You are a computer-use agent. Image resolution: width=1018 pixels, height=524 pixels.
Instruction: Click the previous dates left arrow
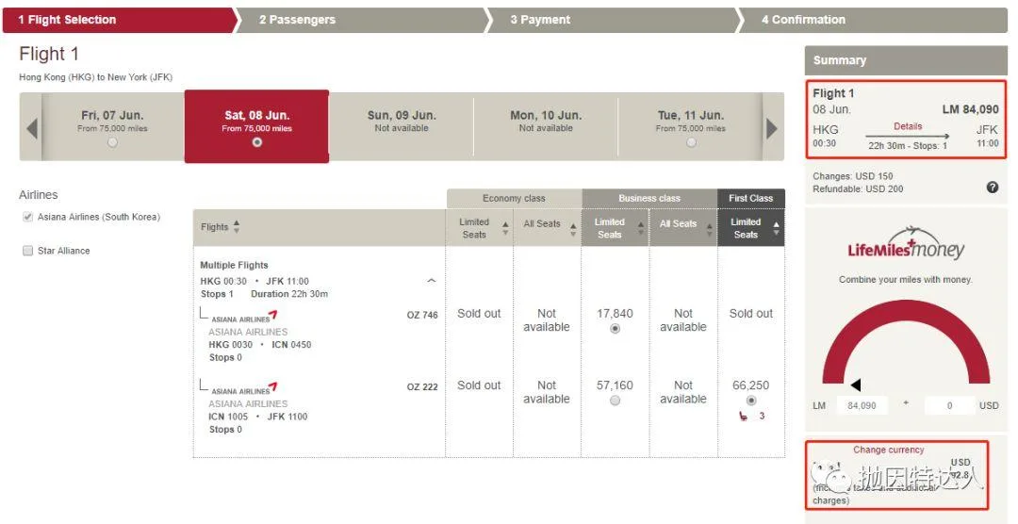pyautogui.click(x=32, y=128)
